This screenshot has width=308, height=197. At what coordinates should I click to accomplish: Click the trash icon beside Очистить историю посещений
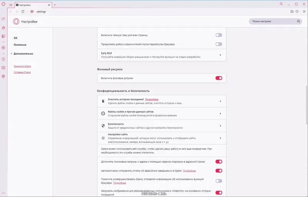(x=103, y=101)
